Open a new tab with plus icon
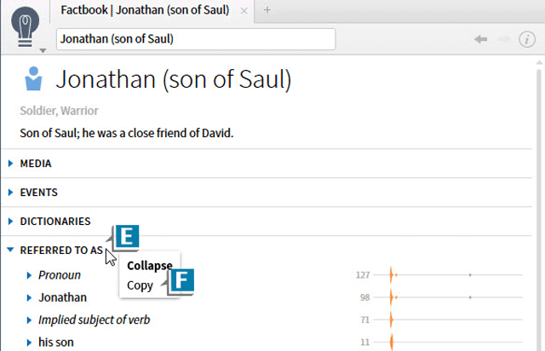The width and height of the screenshot is (545, 351). 267,10
